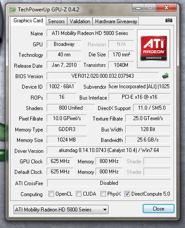Click the Driver Version field
The height and width of the screenshot is (228, 185).
pos(109,150)
